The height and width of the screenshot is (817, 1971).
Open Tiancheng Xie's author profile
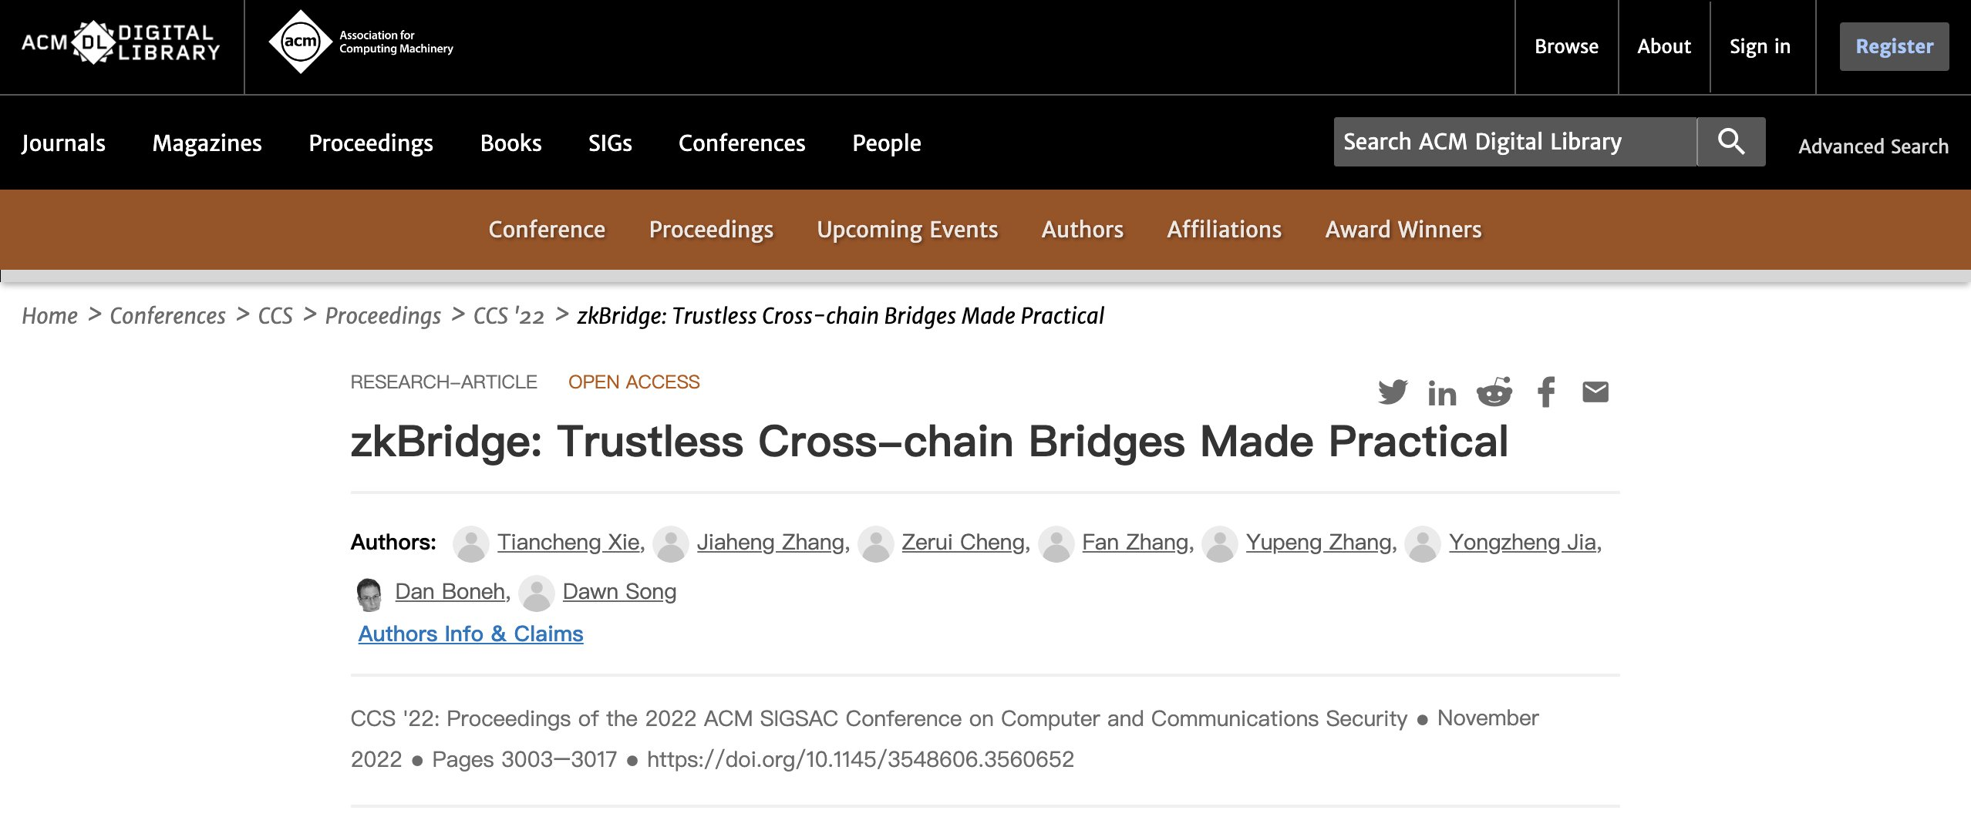[x=568, y=543]
